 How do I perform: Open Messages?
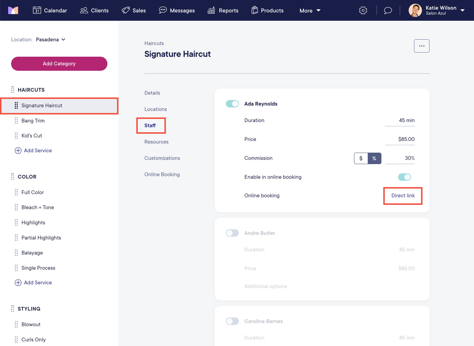click(x=177, y=10)
